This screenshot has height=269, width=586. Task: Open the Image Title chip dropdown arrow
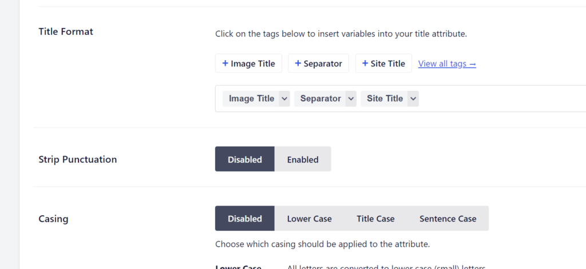pos(284,98)
